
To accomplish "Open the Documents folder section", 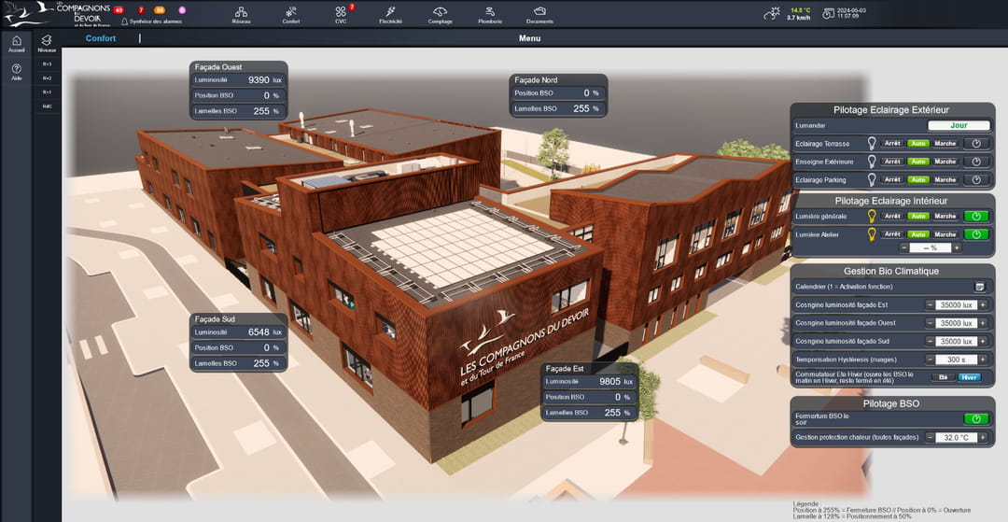I will (539, 16).
